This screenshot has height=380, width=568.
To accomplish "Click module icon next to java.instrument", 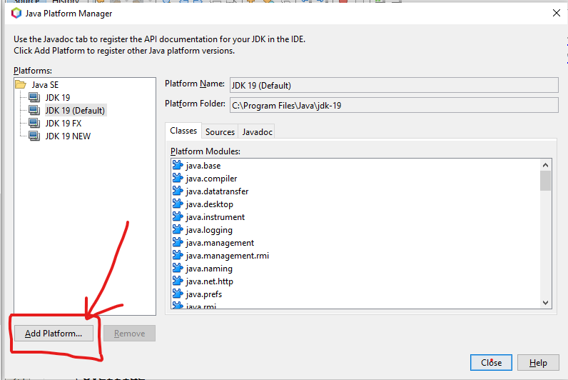I will (178, 217).
